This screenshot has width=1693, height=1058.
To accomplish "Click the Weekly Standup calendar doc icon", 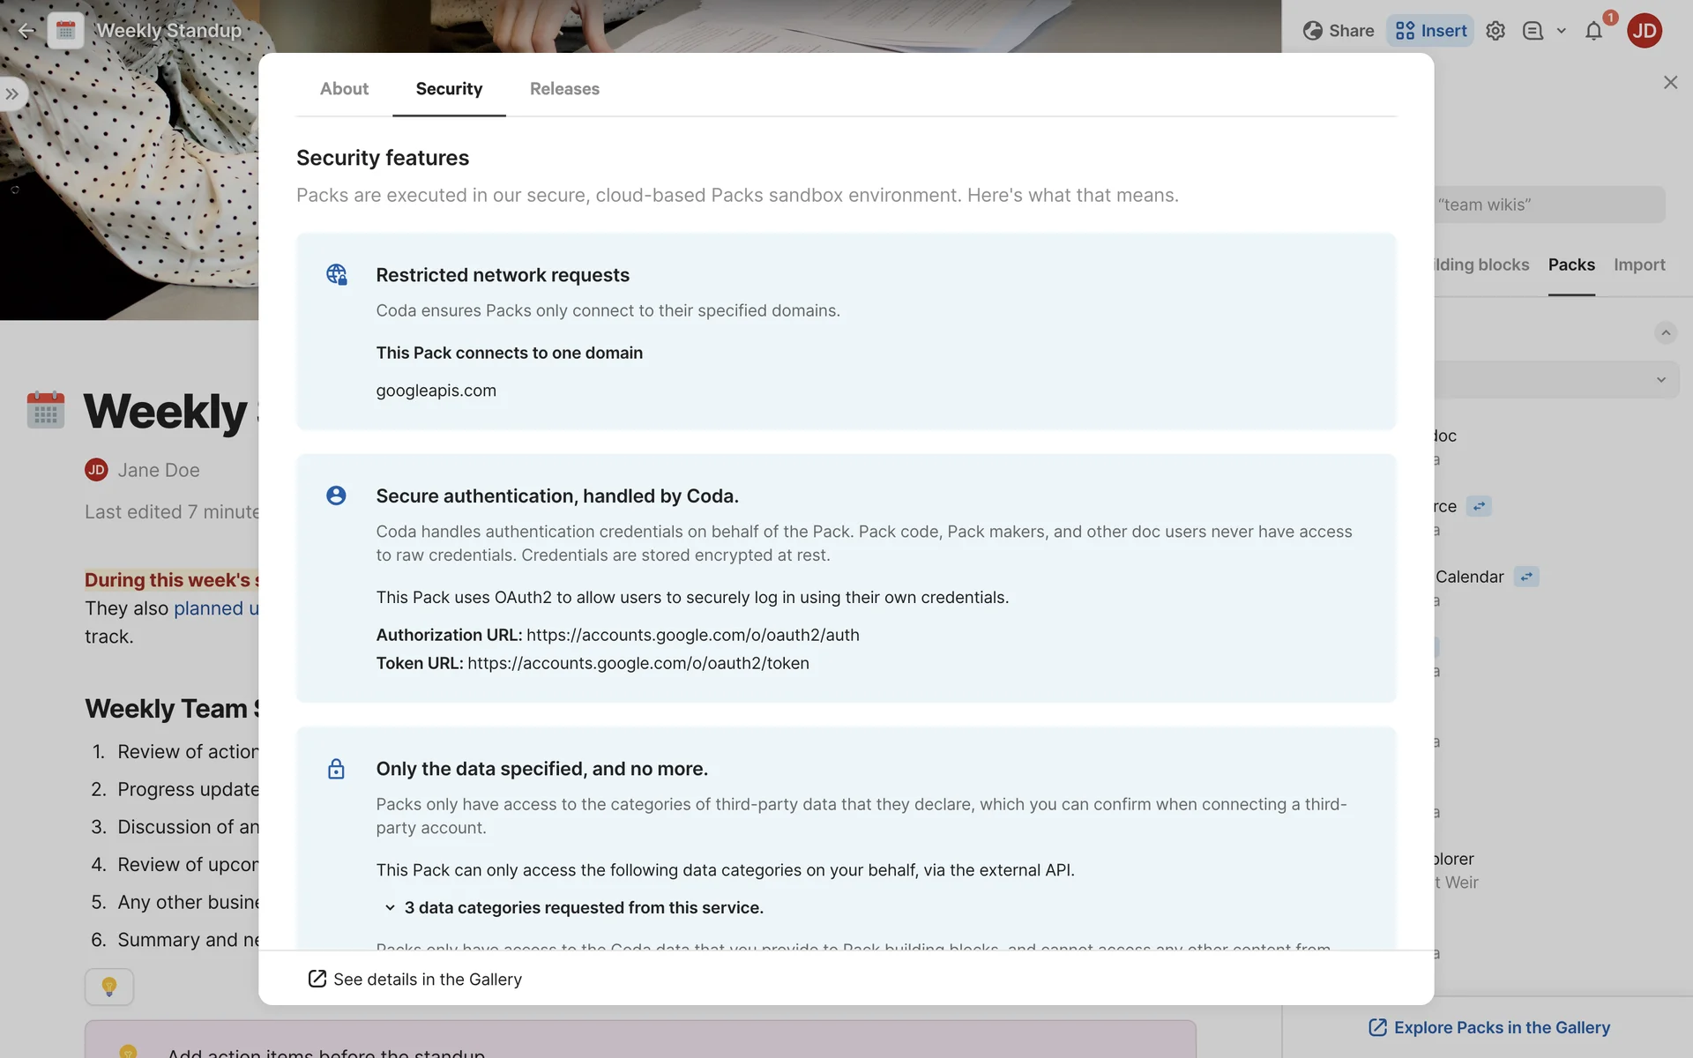I will click(66, 31).
